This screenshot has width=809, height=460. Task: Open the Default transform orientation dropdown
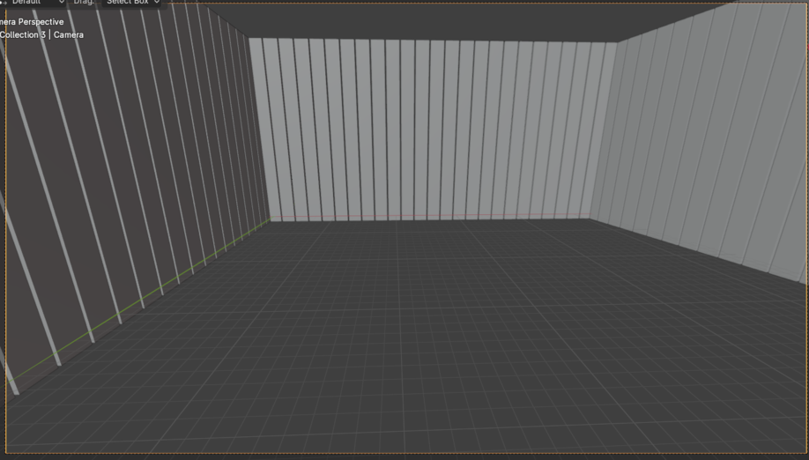33,3
